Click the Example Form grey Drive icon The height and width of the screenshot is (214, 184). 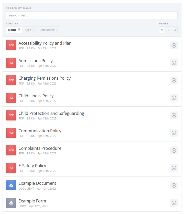[11, 203]
